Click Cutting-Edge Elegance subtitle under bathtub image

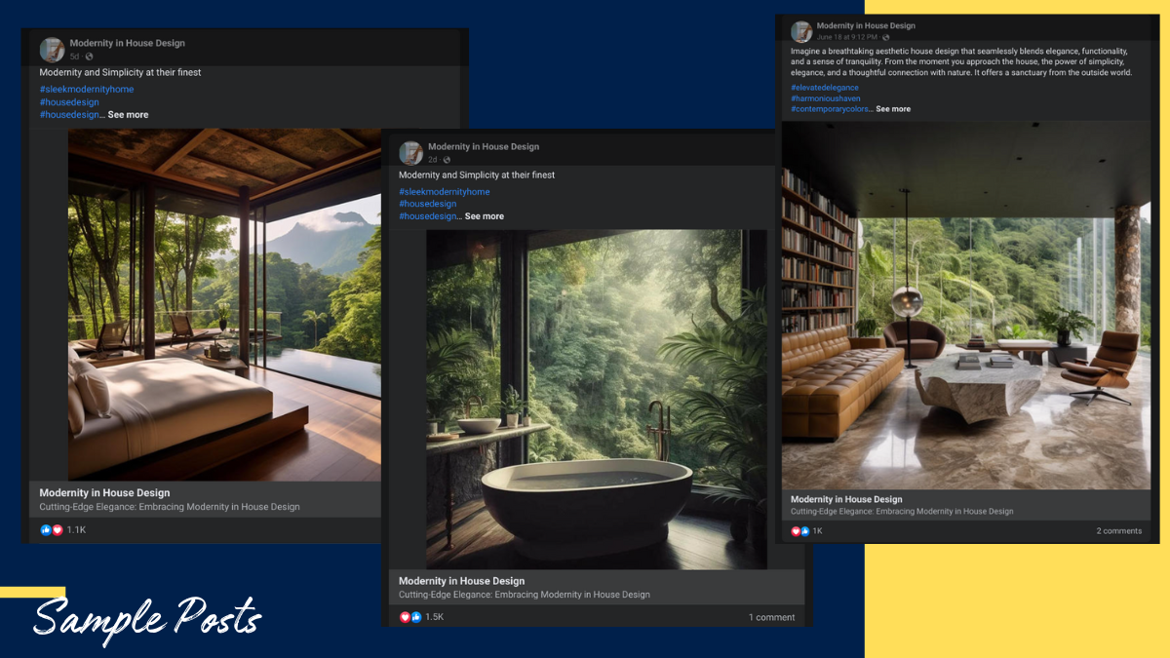click(525, 595)
